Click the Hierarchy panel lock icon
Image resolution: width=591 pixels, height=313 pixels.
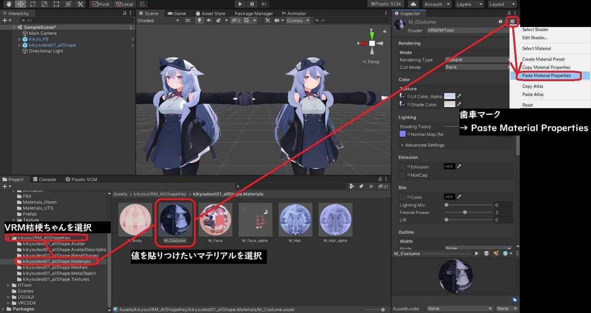point(125,13)
